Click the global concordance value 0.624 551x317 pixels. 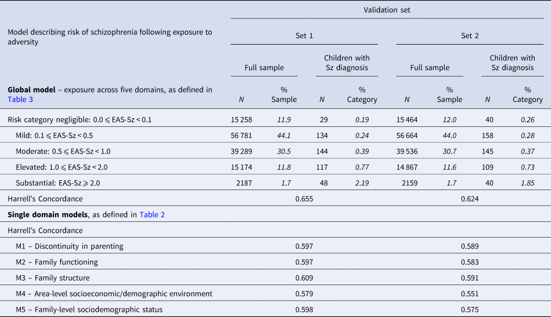point(470,199)
